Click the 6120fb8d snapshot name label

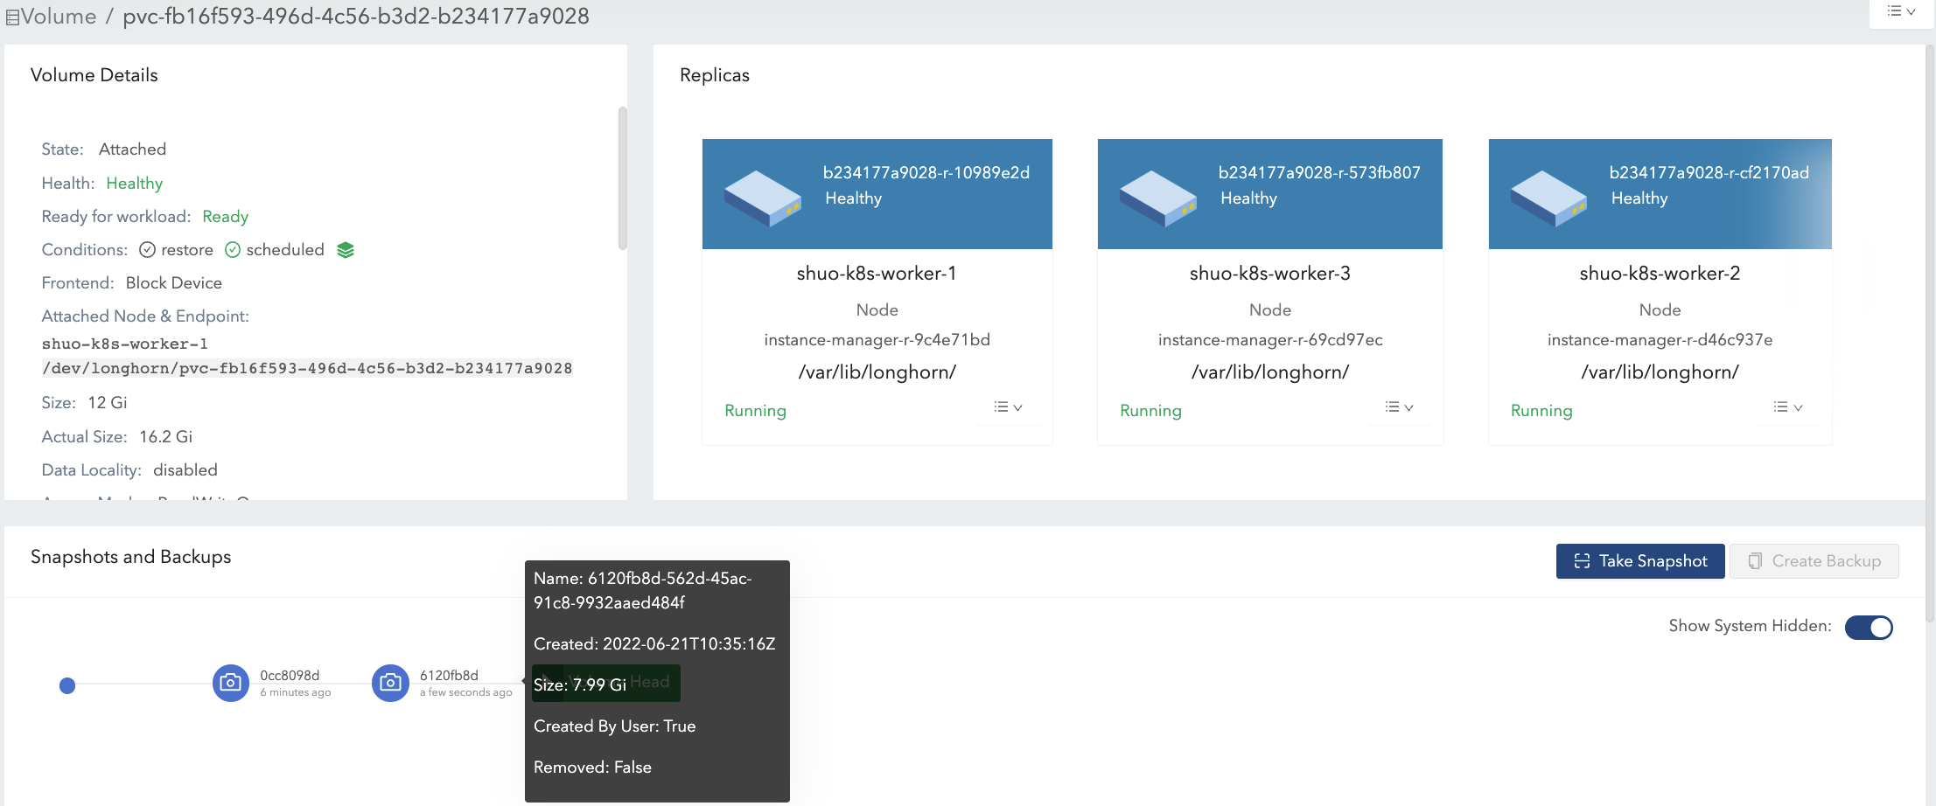[449, 675]
